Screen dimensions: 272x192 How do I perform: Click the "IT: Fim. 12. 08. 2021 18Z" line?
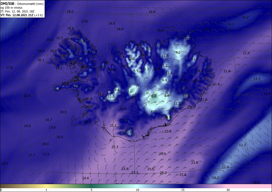coord(17,11)
